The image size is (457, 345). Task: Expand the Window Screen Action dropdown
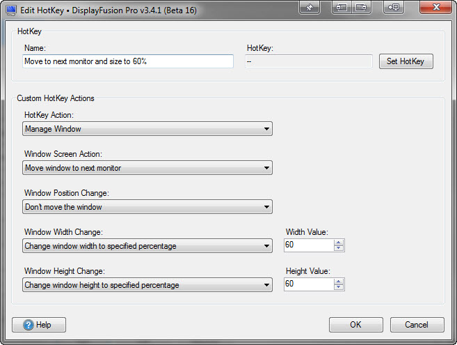[147, 168]
